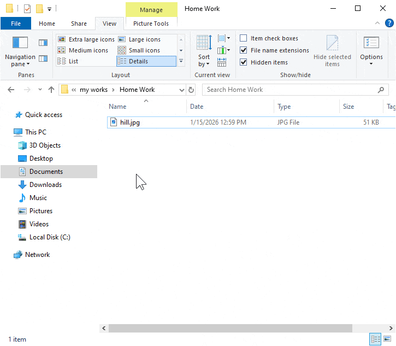The height and width of the screenshot is (346, 396).
Task: Toggle the Preview pane icon
Action: (43, 43)
